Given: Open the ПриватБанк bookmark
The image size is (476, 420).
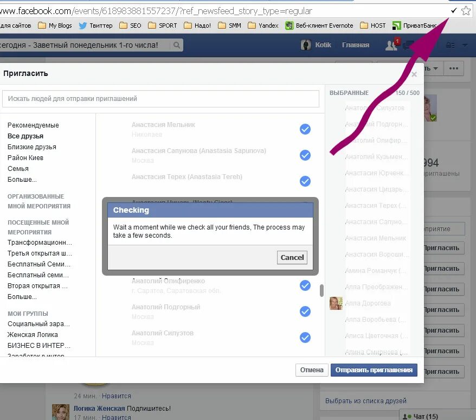Looking at the screenshot, I should point(414,26).
